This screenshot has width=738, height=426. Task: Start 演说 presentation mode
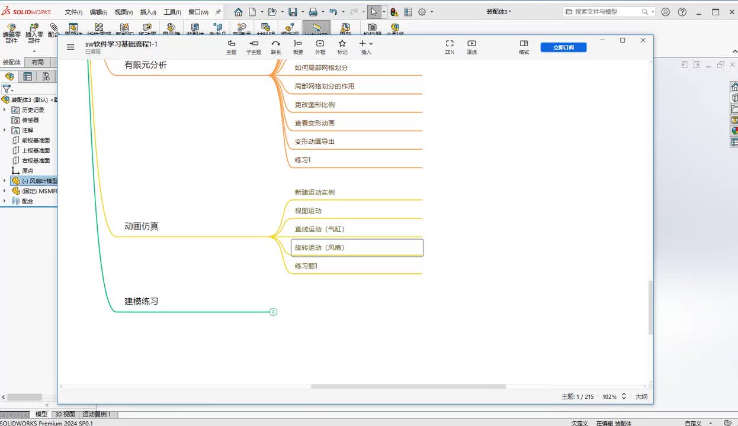coord(471,46)
